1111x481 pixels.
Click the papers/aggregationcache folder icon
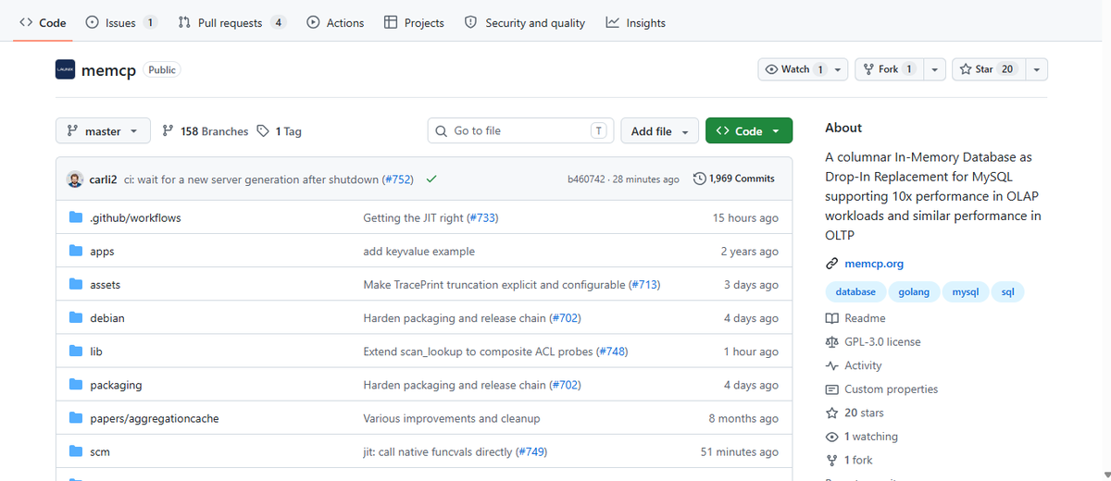pos(76,418)
